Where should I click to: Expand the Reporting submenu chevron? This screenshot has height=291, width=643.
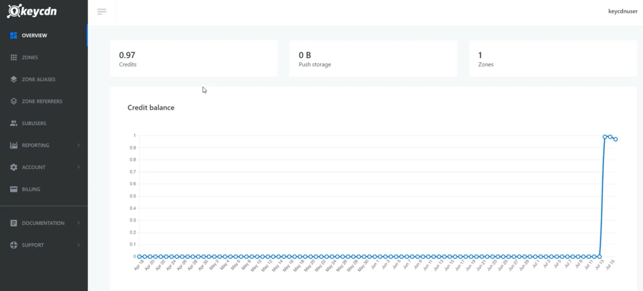(x=78, y=145)
